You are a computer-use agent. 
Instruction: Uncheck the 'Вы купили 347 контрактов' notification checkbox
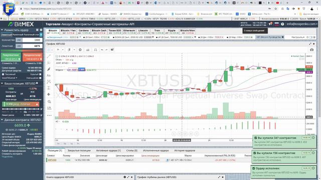pyautogui.click(x=255, y=138)
